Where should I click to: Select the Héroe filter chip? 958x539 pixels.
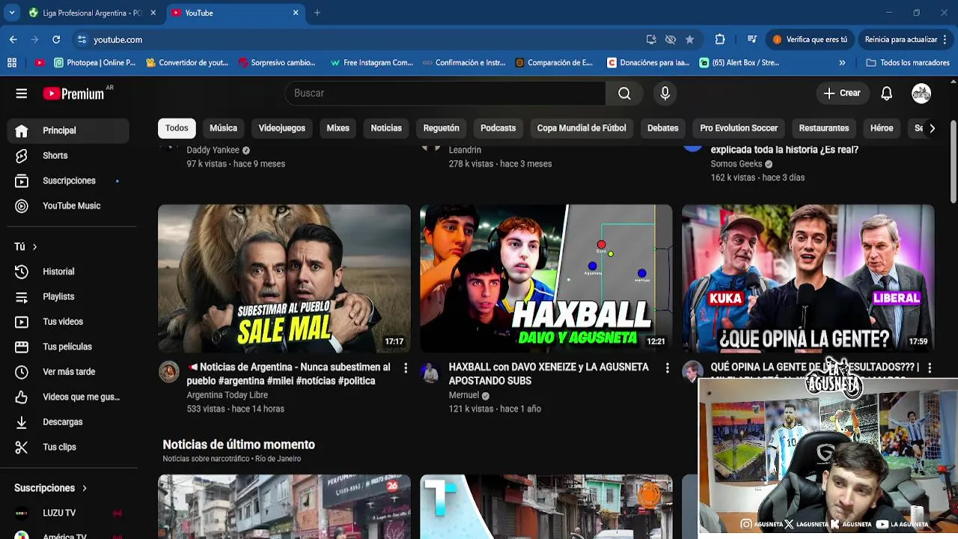(882, 128)
